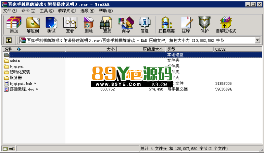Click the window resize grip corner
Image resolution: width=264 pixels, height=153 pixels.
pyautogui.click(x=261, y=149)
